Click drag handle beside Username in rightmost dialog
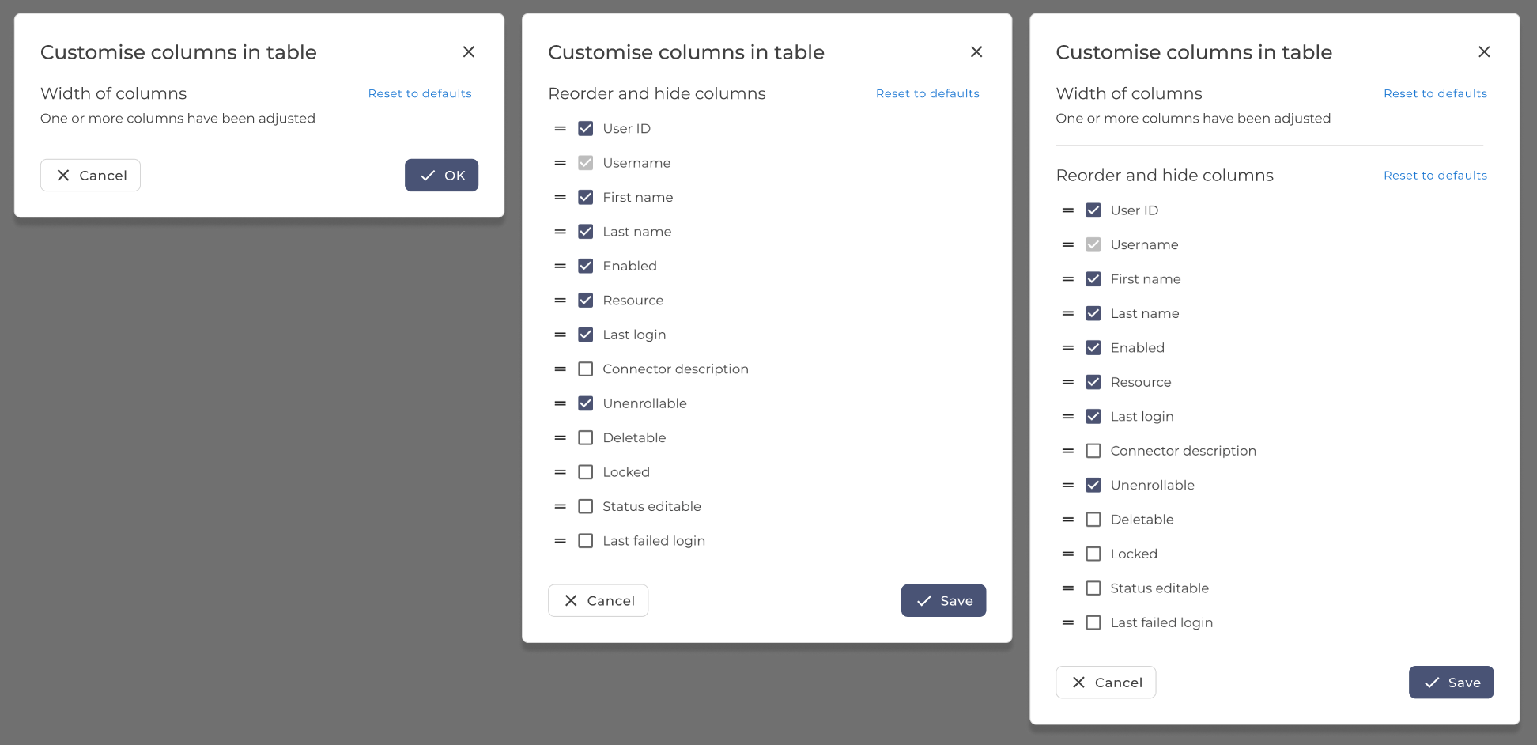Screen dimensions: 1537x745 (1067, 244)
